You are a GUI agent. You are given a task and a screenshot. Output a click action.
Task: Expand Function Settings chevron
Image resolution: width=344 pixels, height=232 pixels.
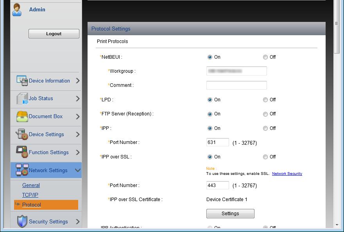pos(78,152)
